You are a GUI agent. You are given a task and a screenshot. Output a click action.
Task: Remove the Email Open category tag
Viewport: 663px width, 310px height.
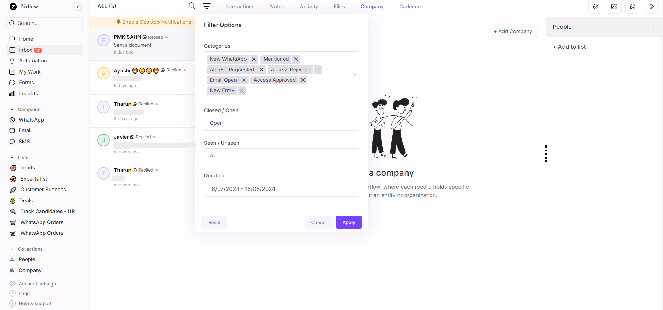pyautogui.click(x=244, y=80)
